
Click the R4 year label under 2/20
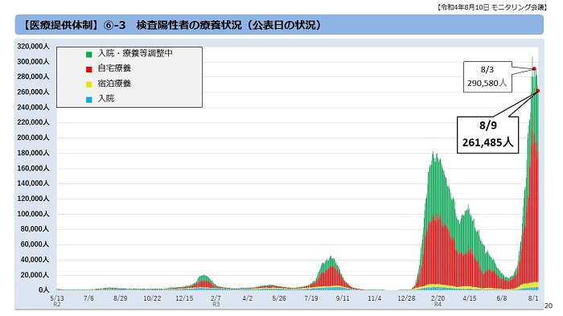tap(438, 305)
